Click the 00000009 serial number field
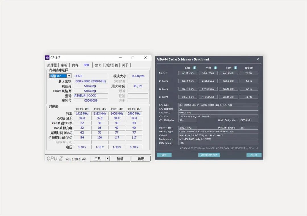Image resolution: width=307 pixels, height=216 pixels. tap(91, 100)
